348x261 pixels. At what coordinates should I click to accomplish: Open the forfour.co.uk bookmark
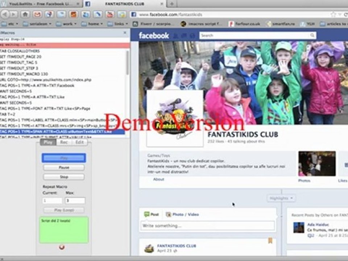(x=245, y=24)
